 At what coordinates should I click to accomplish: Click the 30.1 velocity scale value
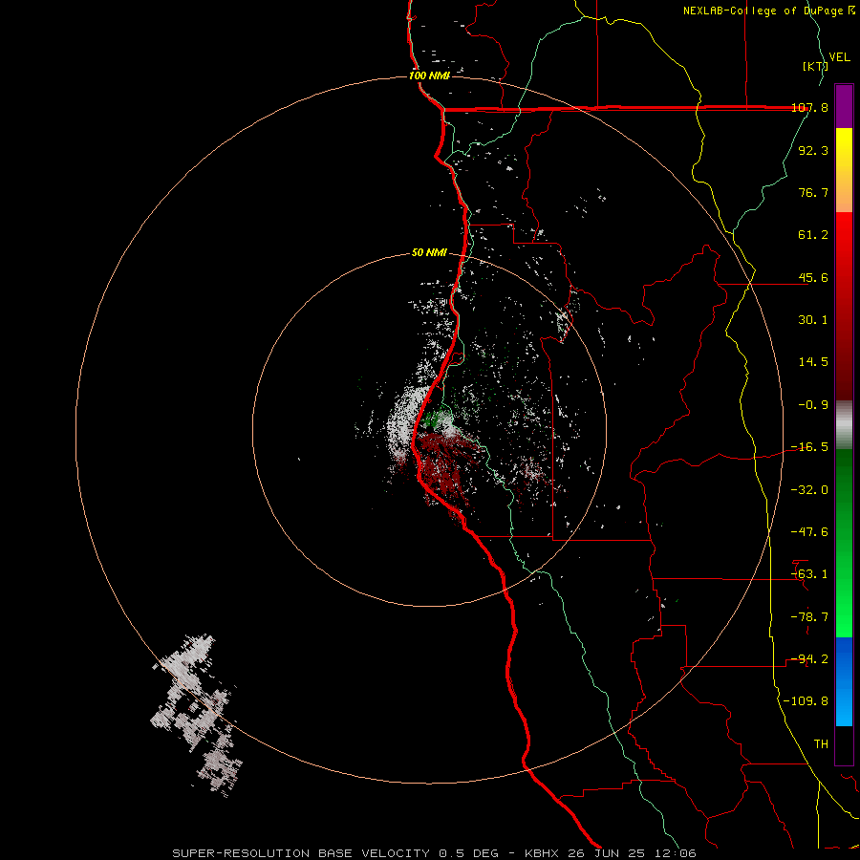(x=813, y=320)
